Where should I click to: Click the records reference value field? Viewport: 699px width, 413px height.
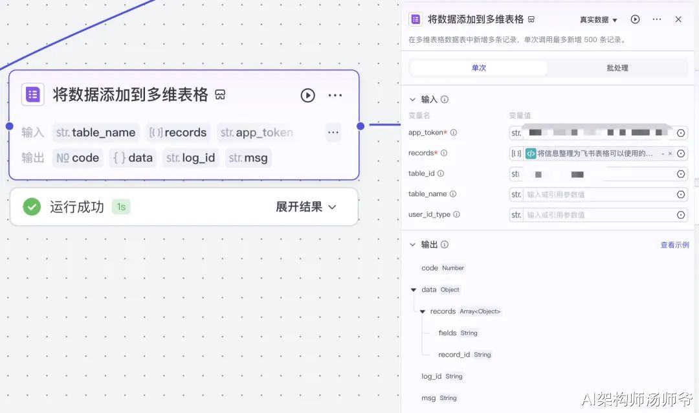coord(598,153)
